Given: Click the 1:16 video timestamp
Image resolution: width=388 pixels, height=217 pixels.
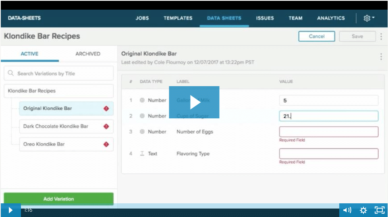Looking at the screenshot, I should click(x=28, y=210).
